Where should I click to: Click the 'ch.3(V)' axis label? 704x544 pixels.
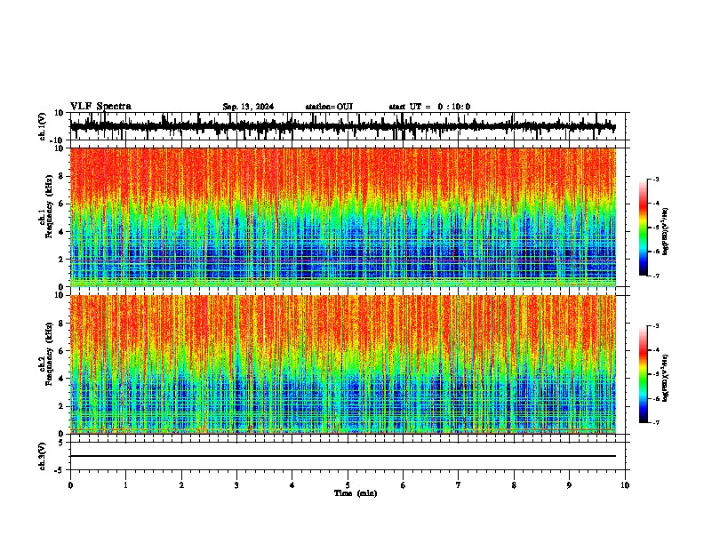tap(43, 457)
